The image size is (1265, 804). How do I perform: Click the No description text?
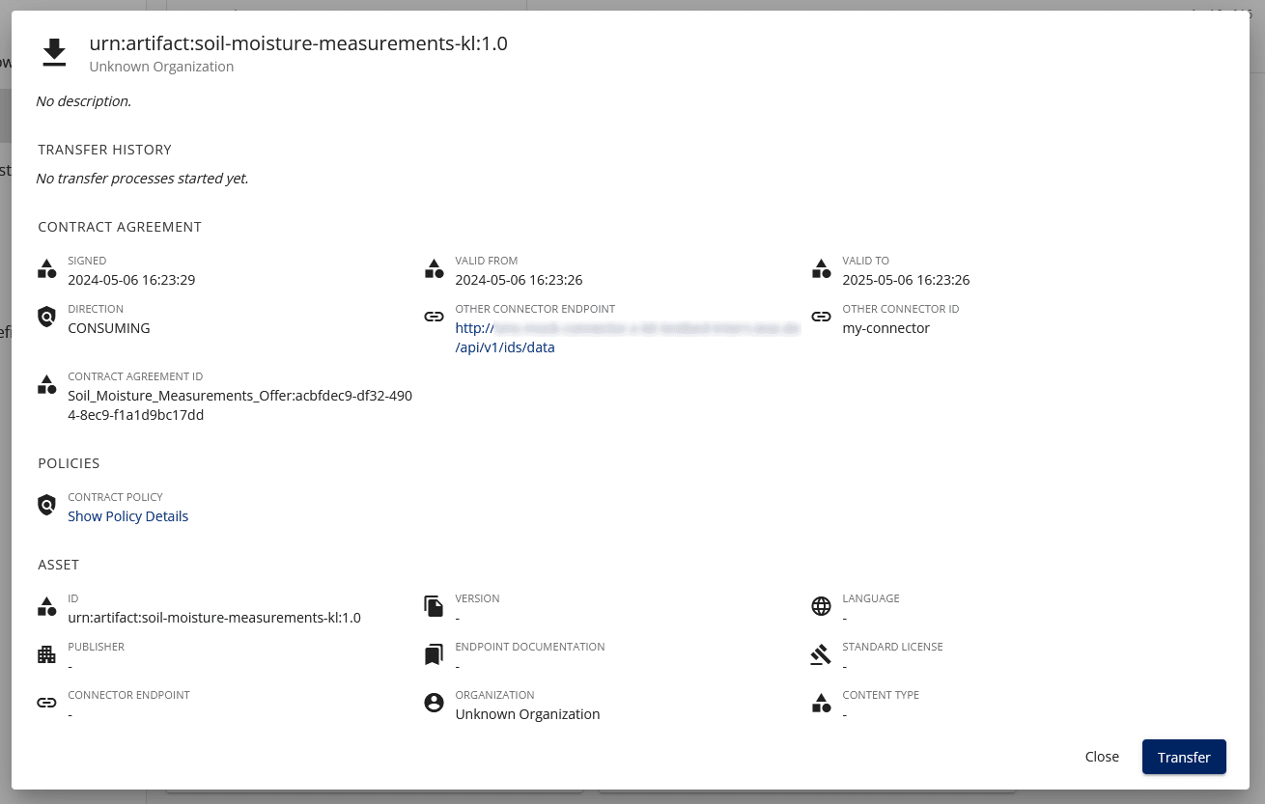(x=83, y=101)
